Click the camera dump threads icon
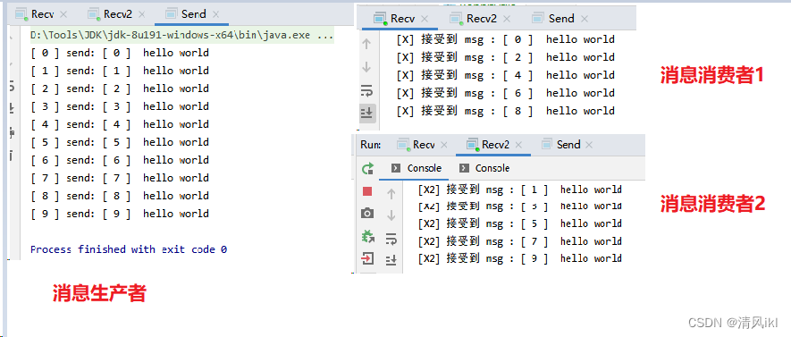This screenshot has width=791, height=337. click(367, 214)
